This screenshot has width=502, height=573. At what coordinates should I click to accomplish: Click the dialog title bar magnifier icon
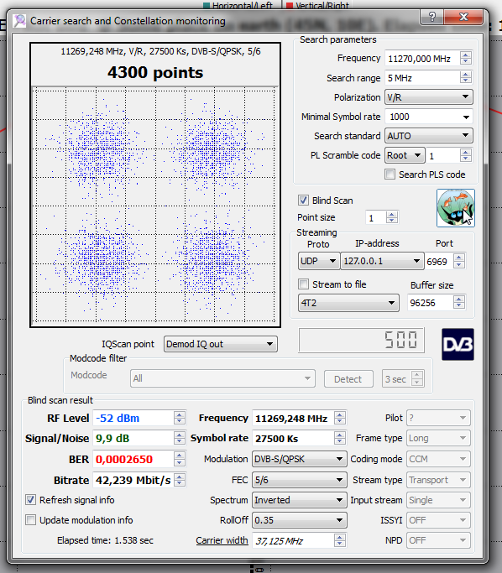pos(19,21)
